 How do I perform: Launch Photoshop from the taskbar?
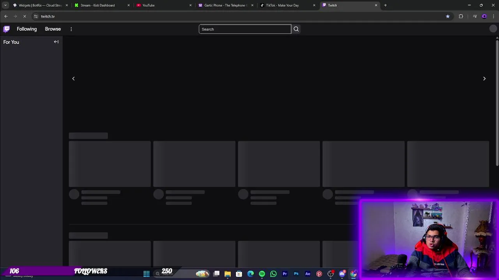[x=296, y=274]
